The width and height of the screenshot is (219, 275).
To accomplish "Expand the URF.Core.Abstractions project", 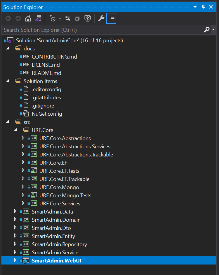I will click(23, 138).
